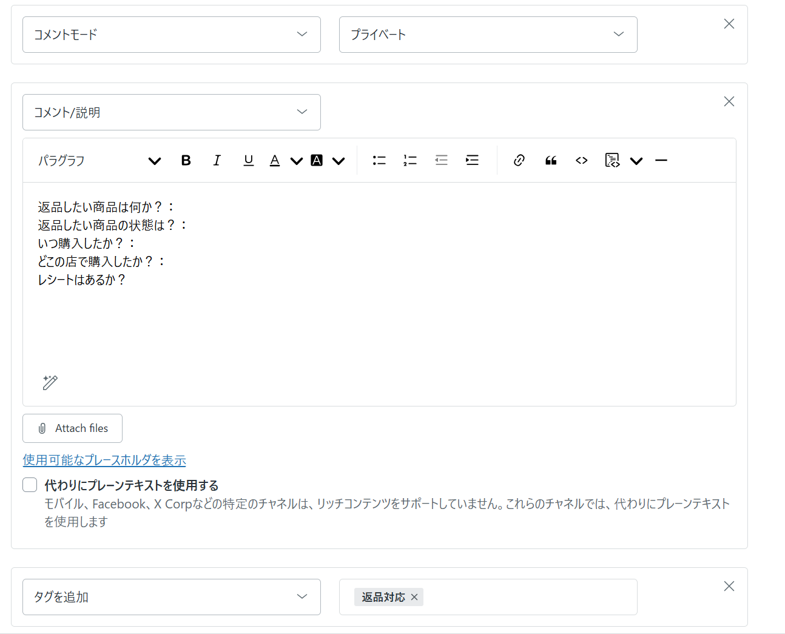Remove the 返品対応 tag
This screenshot has width=785, height=634.
click(414, 597)
